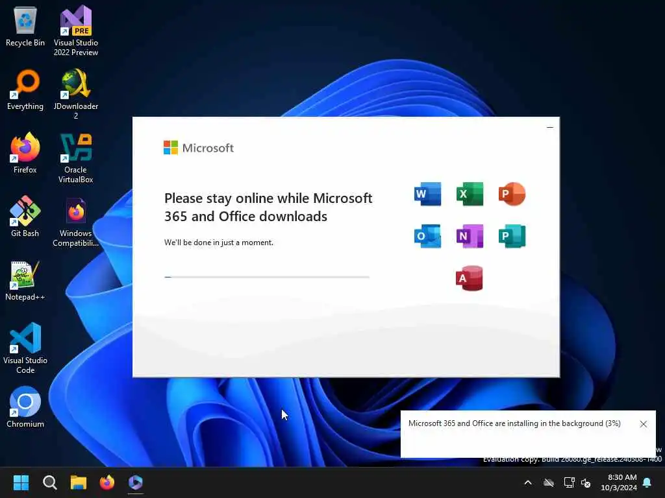Open File Explorer from the taskbar
Viewport: 665px width, 498px height.
tap(79, 482)
